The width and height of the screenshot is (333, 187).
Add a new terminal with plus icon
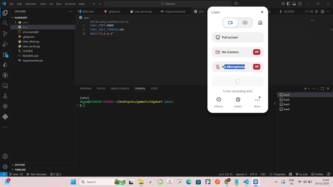tap(305, 89)
